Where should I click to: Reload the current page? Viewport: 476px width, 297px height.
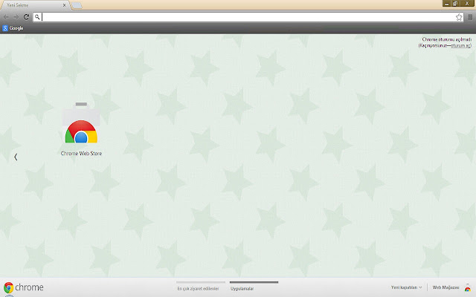click(26, 17)
